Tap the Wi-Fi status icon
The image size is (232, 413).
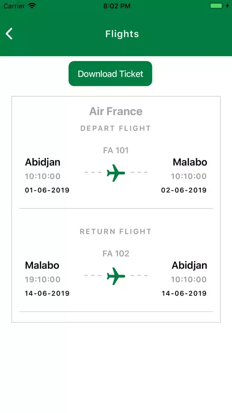[32, 6]
